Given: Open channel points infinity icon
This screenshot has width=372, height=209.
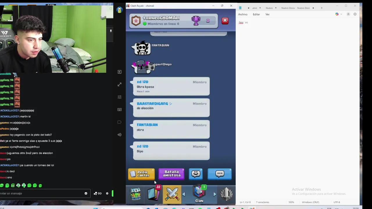Looking at the screenshot, I should tap(98, 193).
